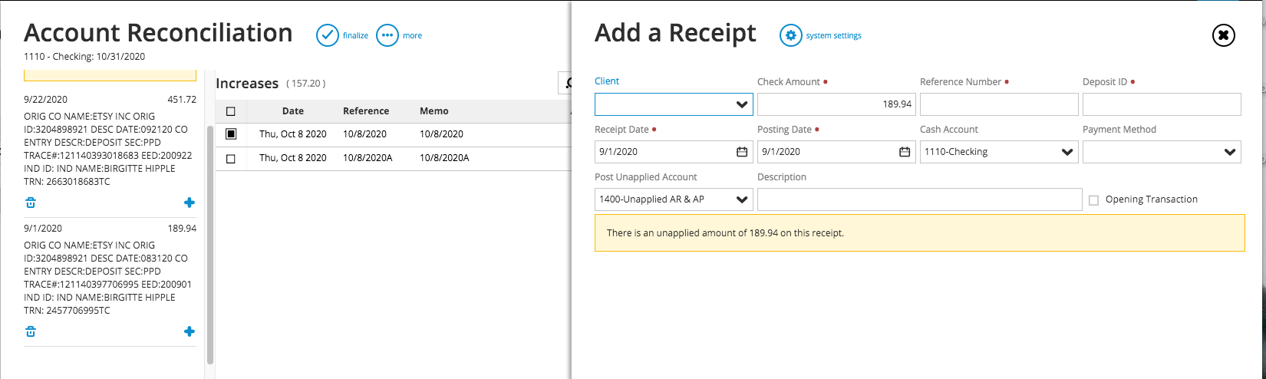Open Posting Date calendar picker icon
The height and width of the screenshot is (379, 1266).
(x=905, y=152)
